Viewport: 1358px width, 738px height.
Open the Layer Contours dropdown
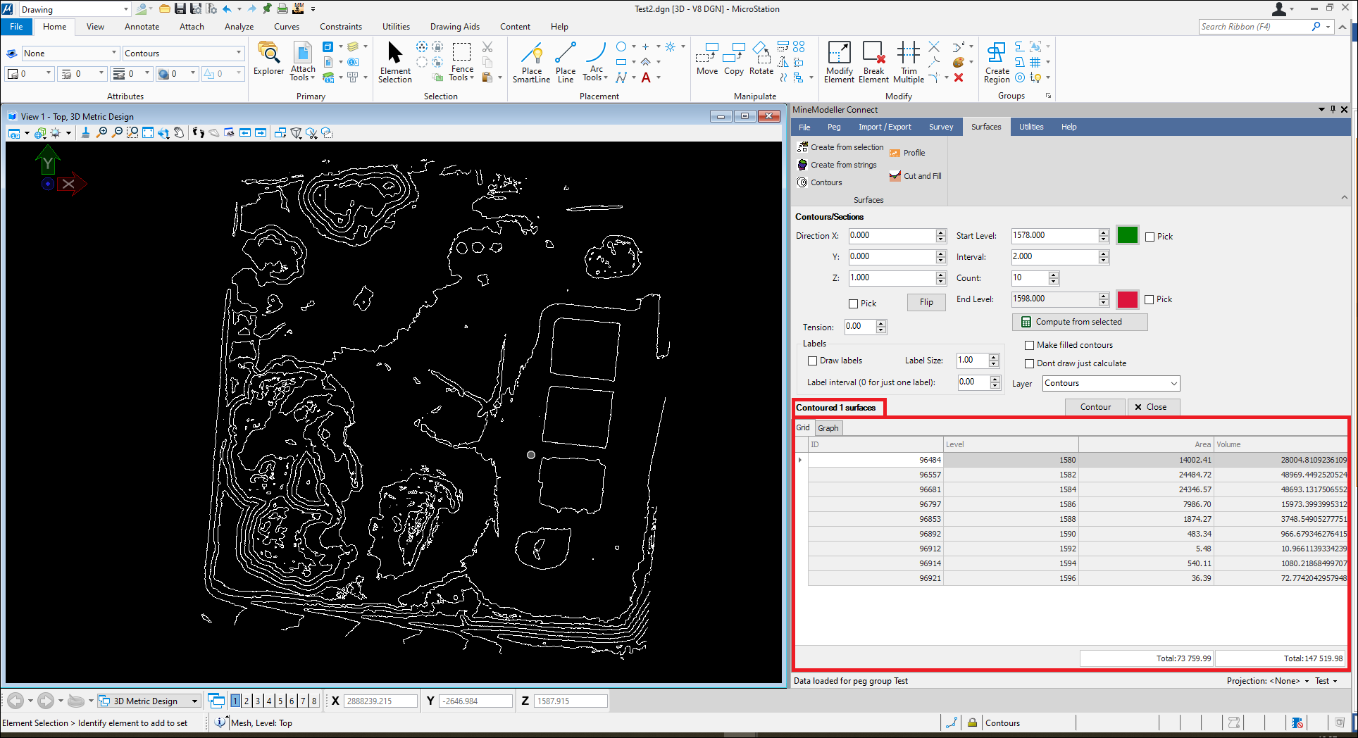pyautogui.click(x=1173, y=383)
